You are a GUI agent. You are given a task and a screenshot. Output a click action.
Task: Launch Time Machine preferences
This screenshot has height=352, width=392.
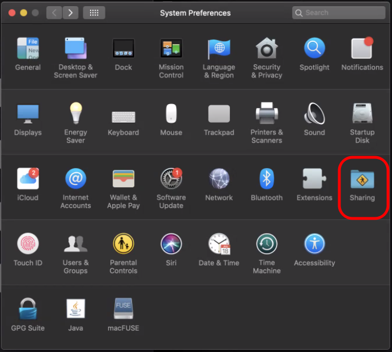point(267,244)
